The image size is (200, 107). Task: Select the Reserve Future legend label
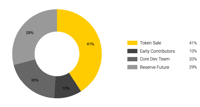tap(154, 67)
